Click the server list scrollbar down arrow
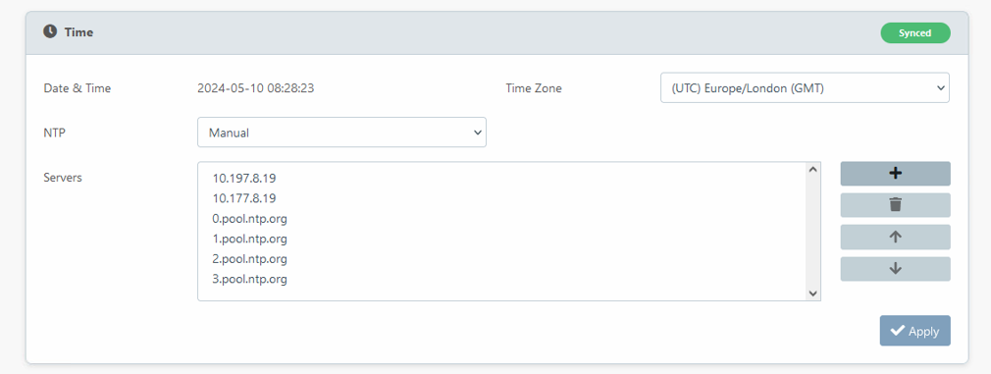The image size is (991, 374). point(812,294)
